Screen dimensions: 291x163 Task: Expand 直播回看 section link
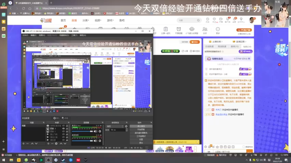coord(240,42)
